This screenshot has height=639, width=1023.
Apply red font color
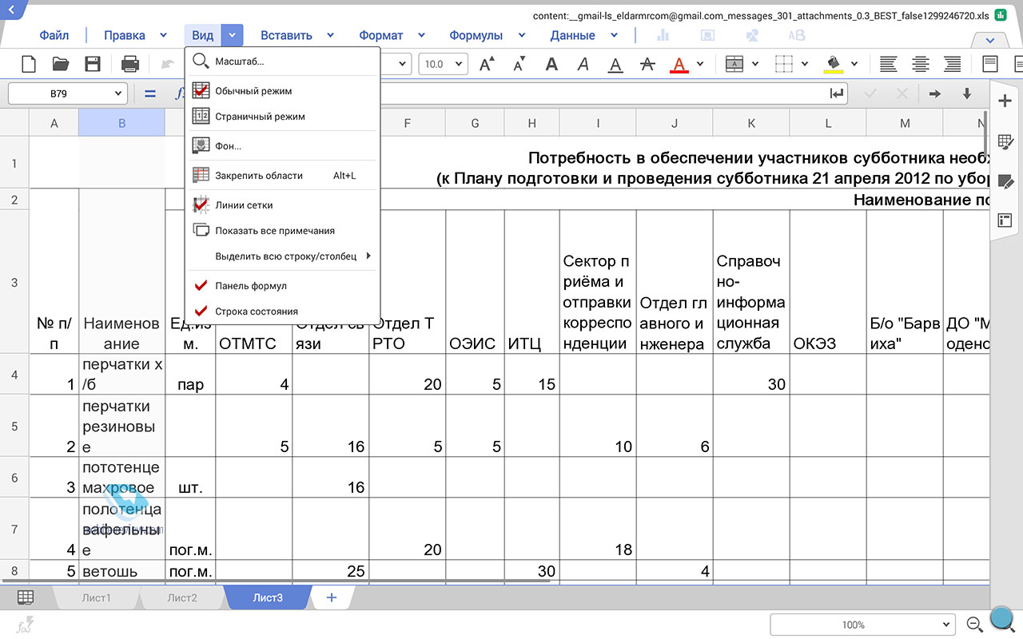679,65
